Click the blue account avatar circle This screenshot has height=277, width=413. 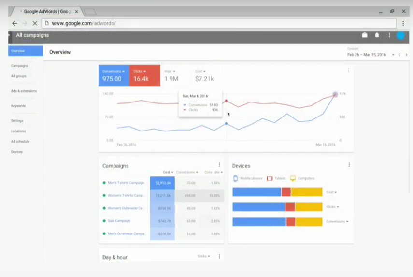[400, 35]
